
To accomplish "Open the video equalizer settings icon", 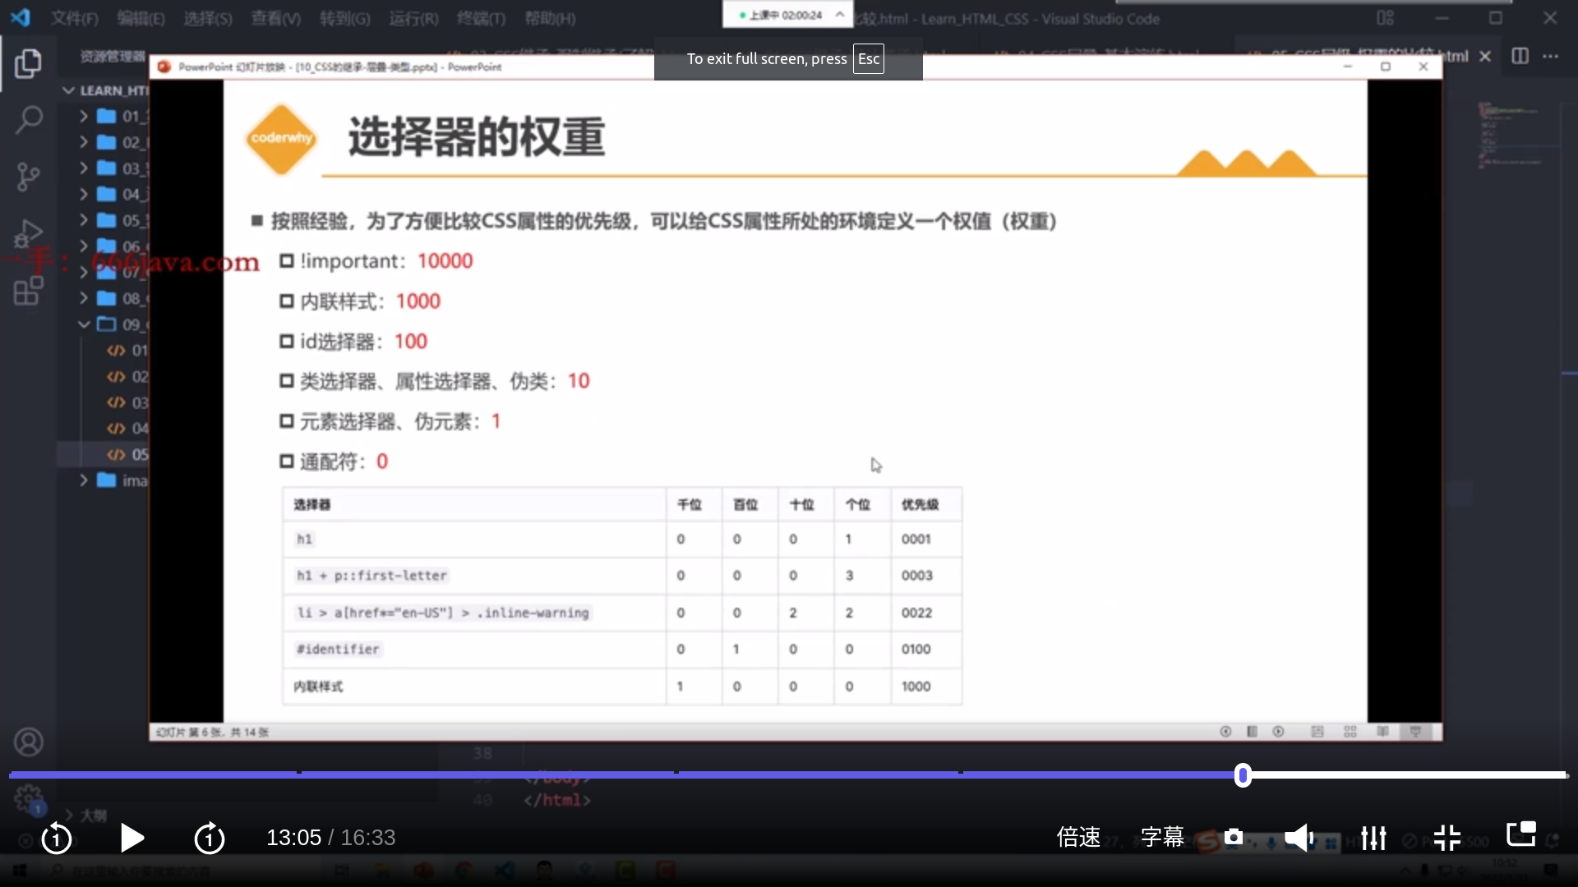I will click(x=1373, y=838).
